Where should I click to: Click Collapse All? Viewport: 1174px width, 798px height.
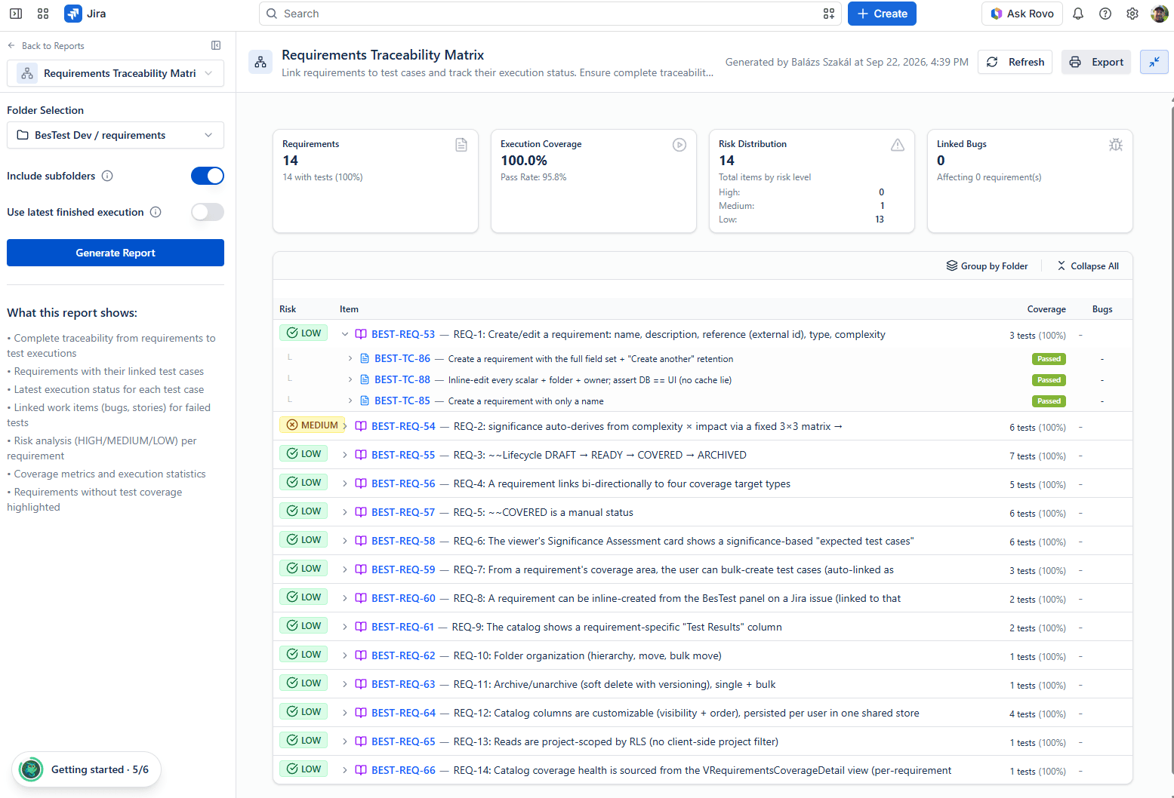(1088, 266)
